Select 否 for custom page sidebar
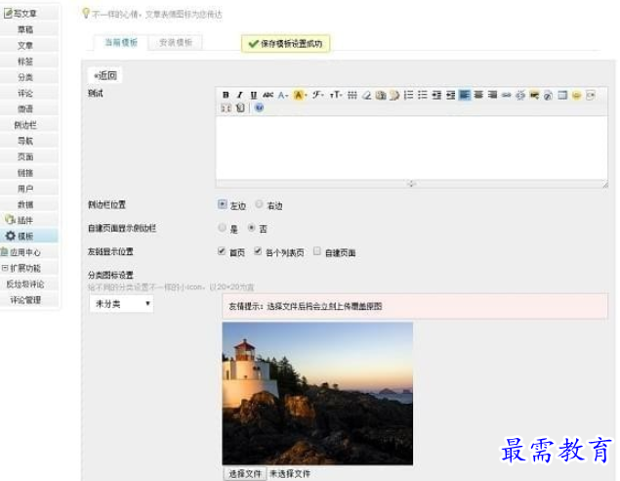 point(252,228)
